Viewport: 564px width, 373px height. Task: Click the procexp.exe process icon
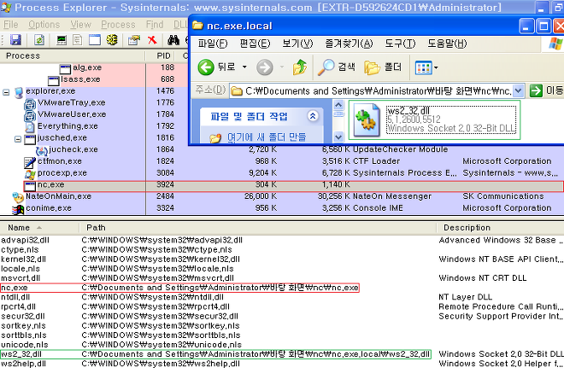click(x=30, y=174)
